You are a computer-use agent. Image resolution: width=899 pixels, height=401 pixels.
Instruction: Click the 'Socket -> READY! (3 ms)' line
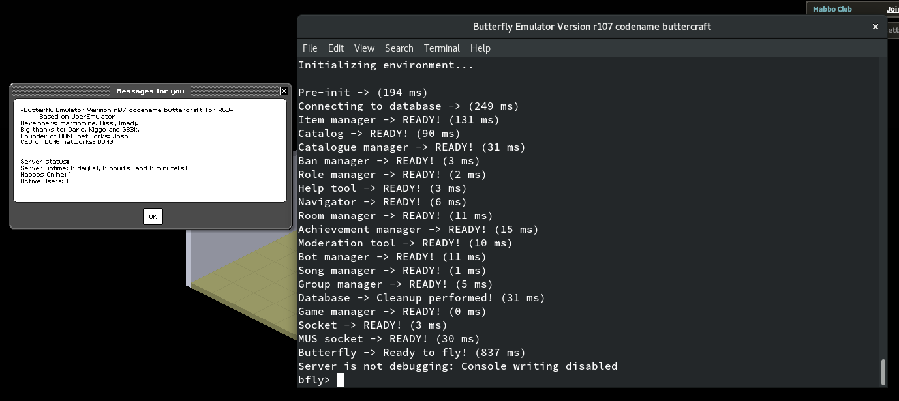click(x=373, y=325)
